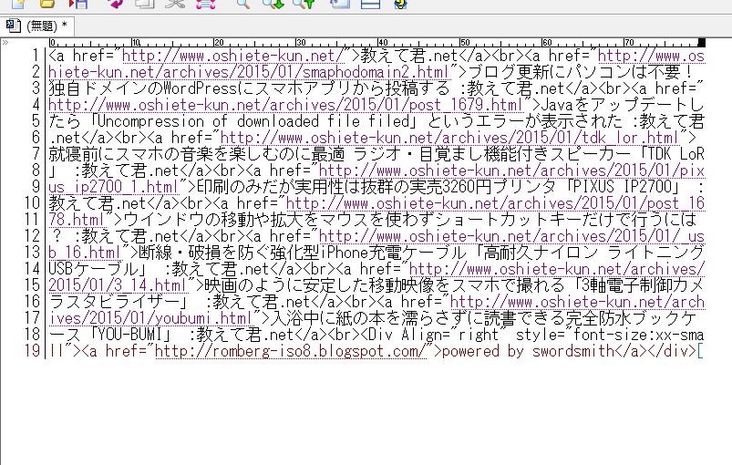Open the b_16.html link on line 13
This screenshot has height=465, width=732.
(85, 253)
